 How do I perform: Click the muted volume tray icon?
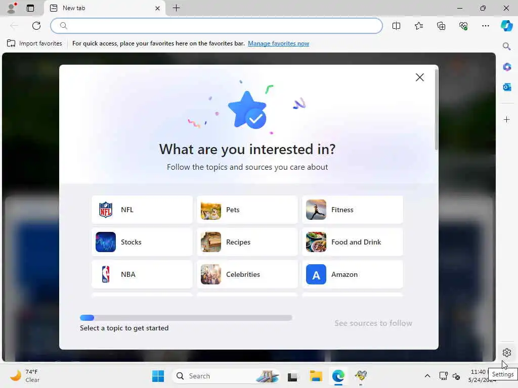tap(456, 376)
